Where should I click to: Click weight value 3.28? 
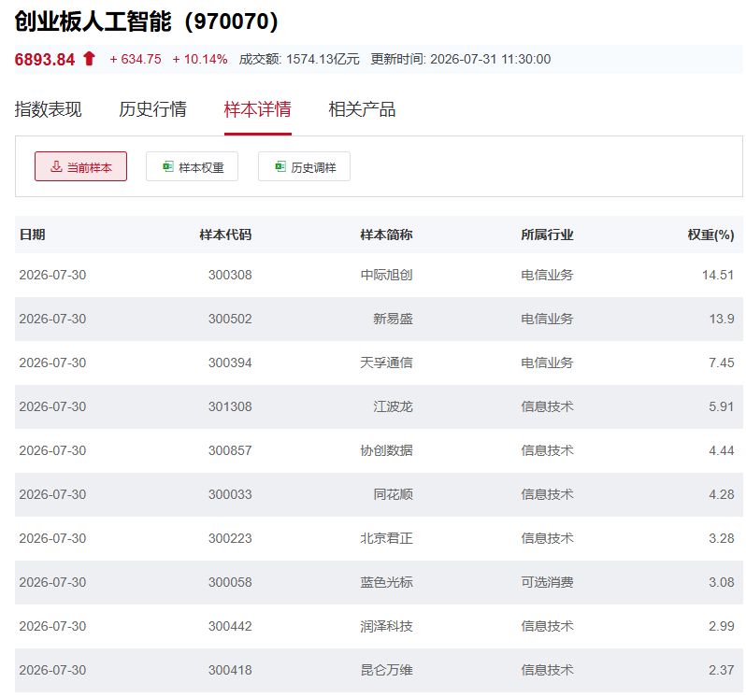(x=722, y=538)
